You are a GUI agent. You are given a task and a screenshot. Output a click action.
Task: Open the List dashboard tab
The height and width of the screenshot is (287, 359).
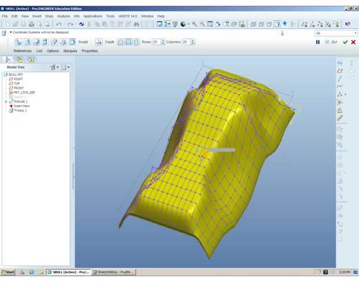[x=39, y=51]
